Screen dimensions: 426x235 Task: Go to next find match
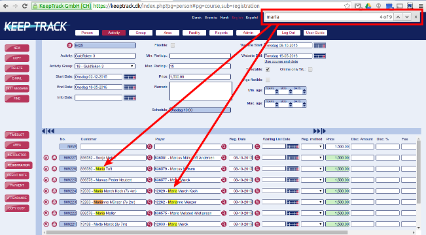[407, 17]
